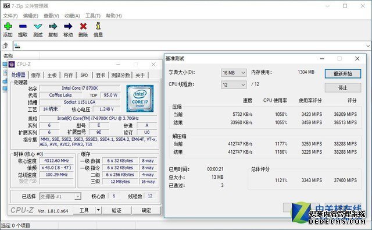Open CPU threads 12 dropdown

point(234,84)
